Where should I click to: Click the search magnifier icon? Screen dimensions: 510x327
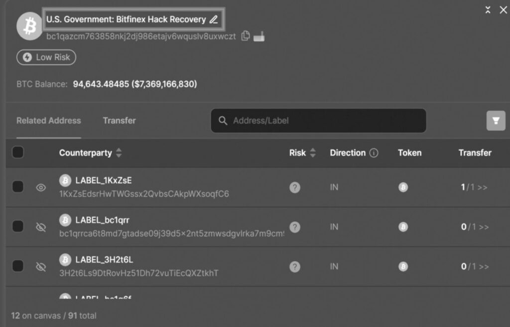click(223, 121)
